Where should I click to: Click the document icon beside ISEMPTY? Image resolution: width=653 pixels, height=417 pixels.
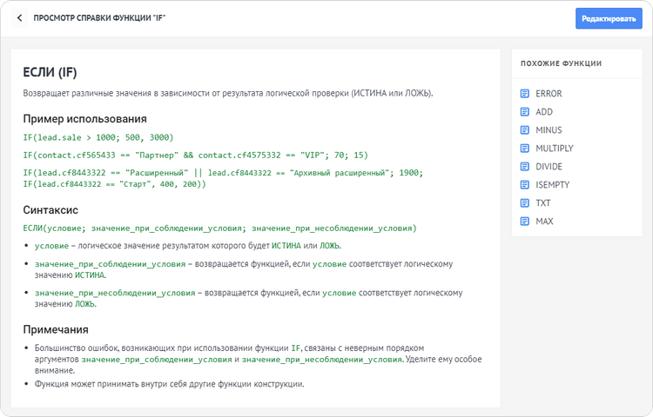(524, 185)
